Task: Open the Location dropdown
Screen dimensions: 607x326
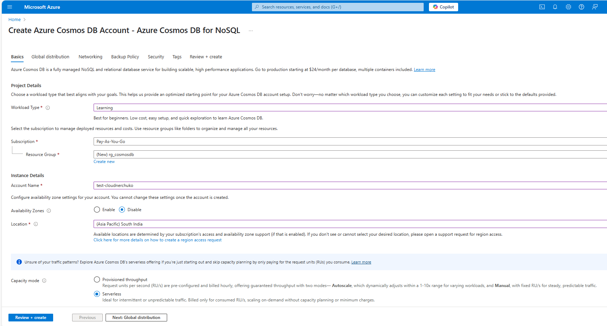Action: point(350,224)
